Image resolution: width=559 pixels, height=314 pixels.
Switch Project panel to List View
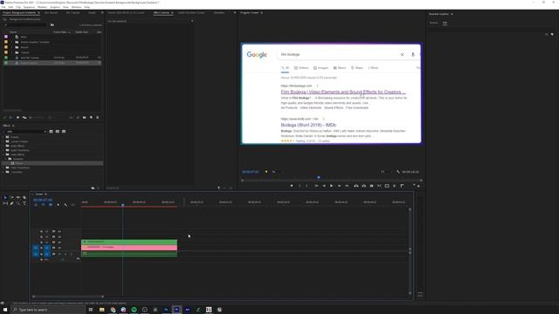click(10, 118)
